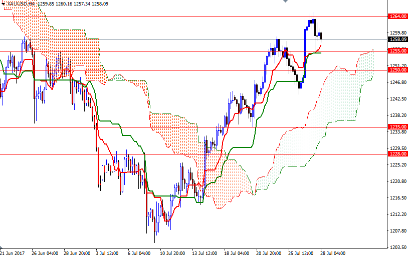Click the gray chart shift triangle marker at bottom-left
Image resolution: width=408 pixels, height=257 pixels.
pyautogui.click(x=2, y=249)
